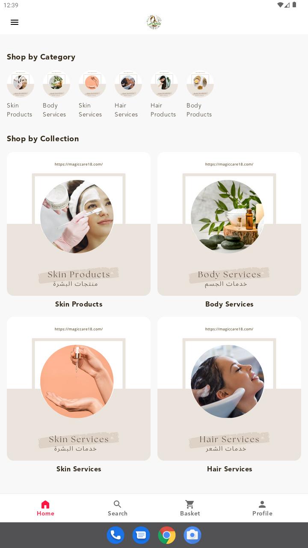Screen dimensions: 308x548
Task: Choose Body Services category circle icon
Action: click(56, 84)
